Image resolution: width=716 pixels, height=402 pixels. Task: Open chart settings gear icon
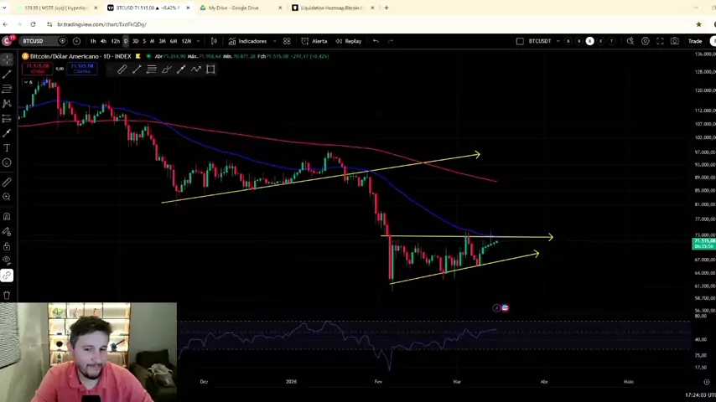point(645,41)
